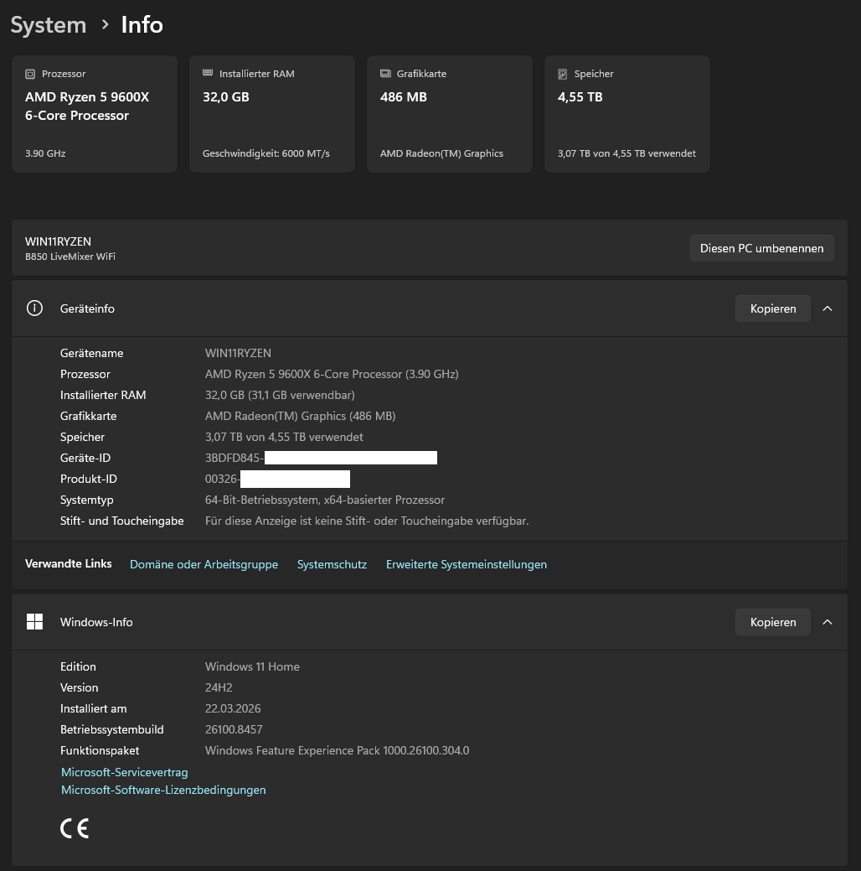861x871 pixels.
Task: Click the Geräteinfo section header label
Action: (x=87, y=308)
